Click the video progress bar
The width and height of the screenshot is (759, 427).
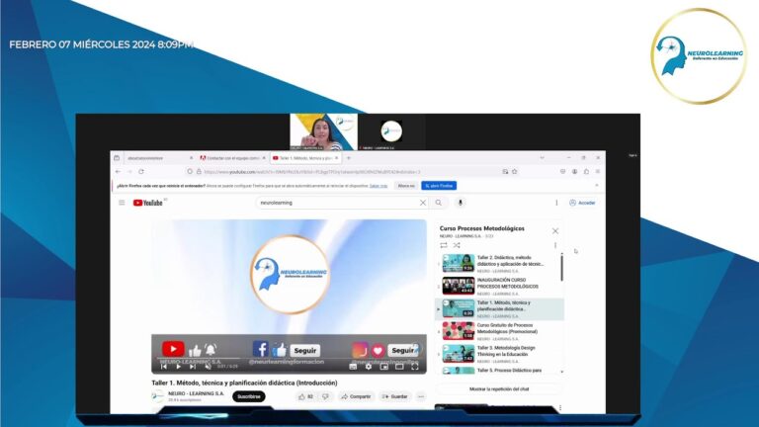point(289,359)
